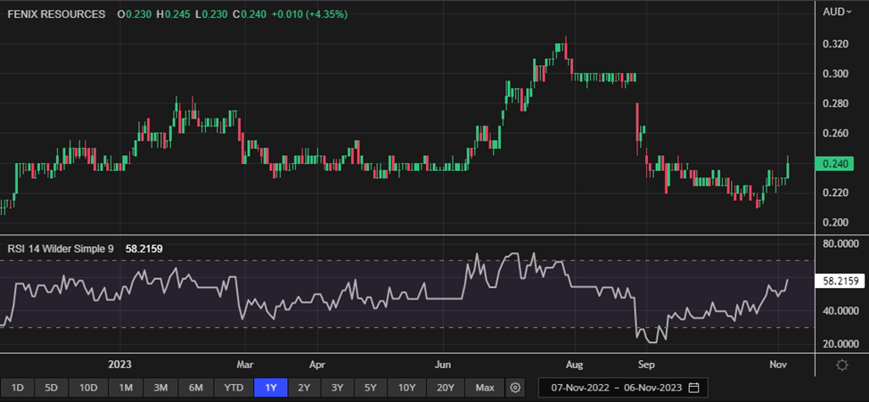The height and width of the screenshot is (402, 869).
Task: Select the 10Y timeframe
Action: point(406,387)
